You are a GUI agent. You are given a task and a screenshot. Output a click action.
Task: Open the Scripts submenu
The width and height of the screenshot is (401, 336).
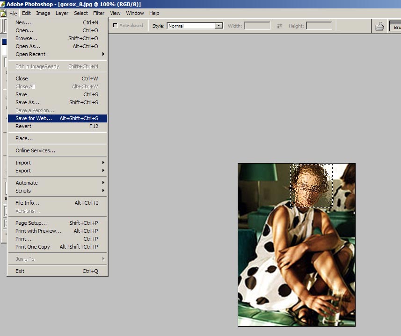pyautogui.click(x=58, y=191)
